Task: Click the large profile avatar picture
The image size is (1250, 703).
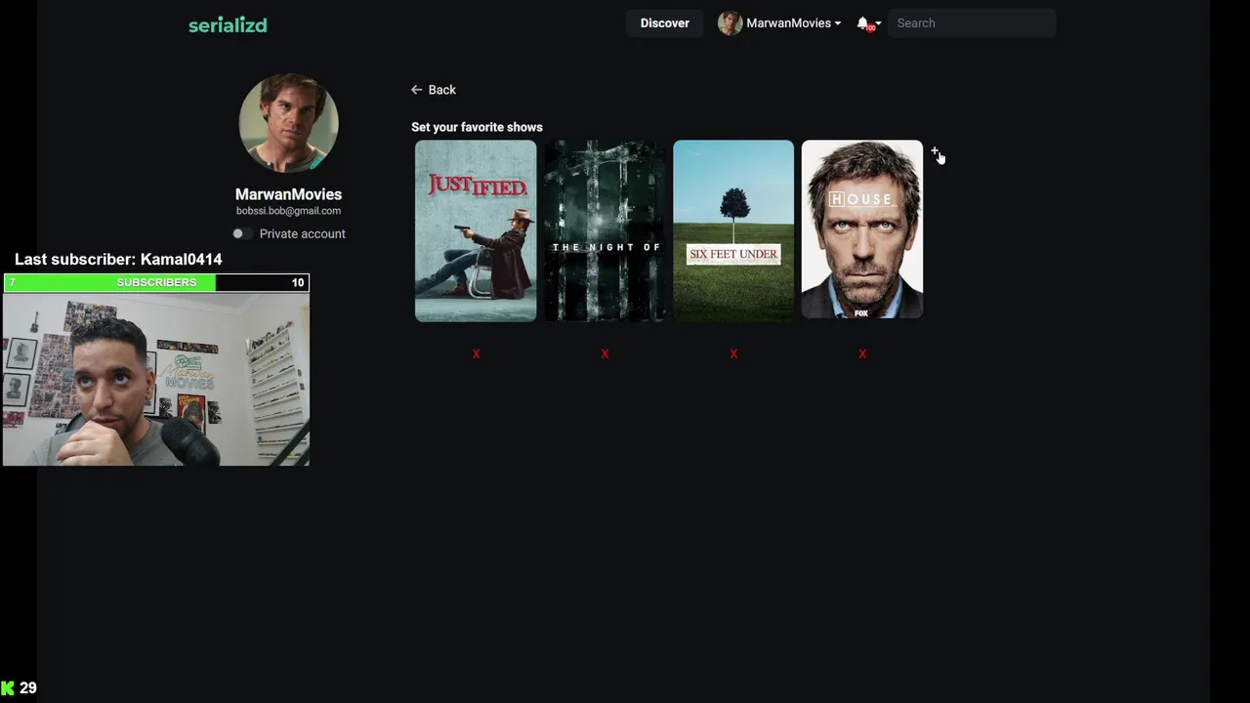Action: [288, 123]
